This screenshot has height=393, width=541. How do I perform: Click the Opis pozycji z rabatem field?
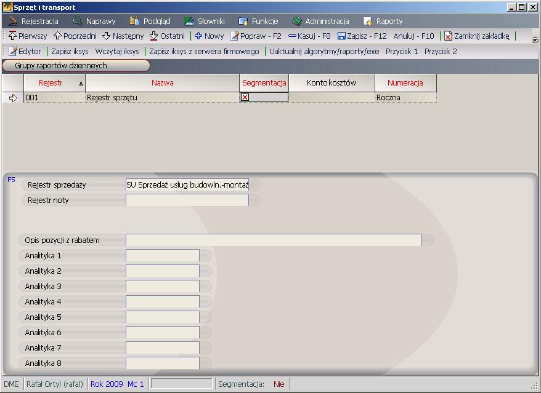point(274,240)
